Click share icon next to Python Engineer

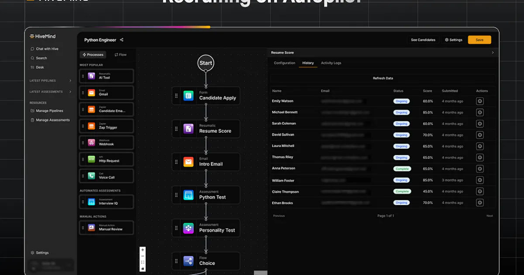point(122,40)
